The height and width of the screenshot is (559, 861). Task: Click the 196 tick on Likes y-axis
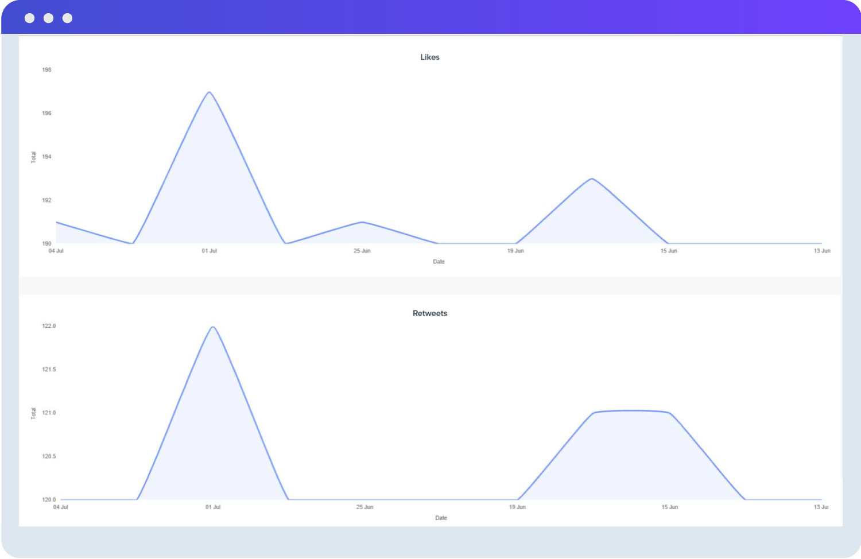[46, 113]
